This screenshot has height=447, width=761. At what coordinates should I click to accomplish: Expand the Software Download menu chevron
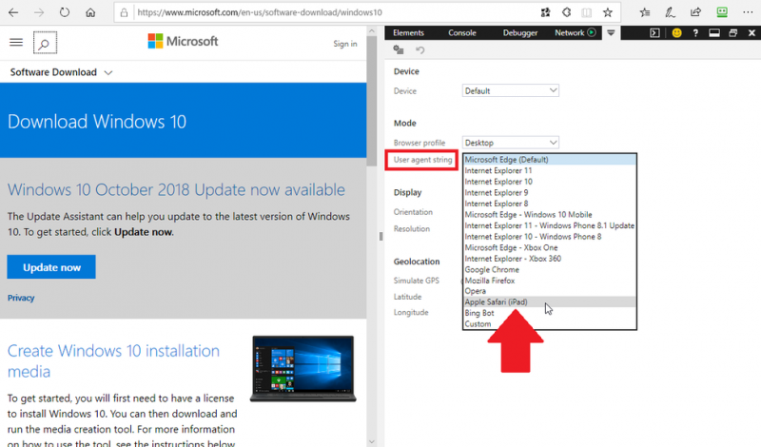[x=108, y=73]
